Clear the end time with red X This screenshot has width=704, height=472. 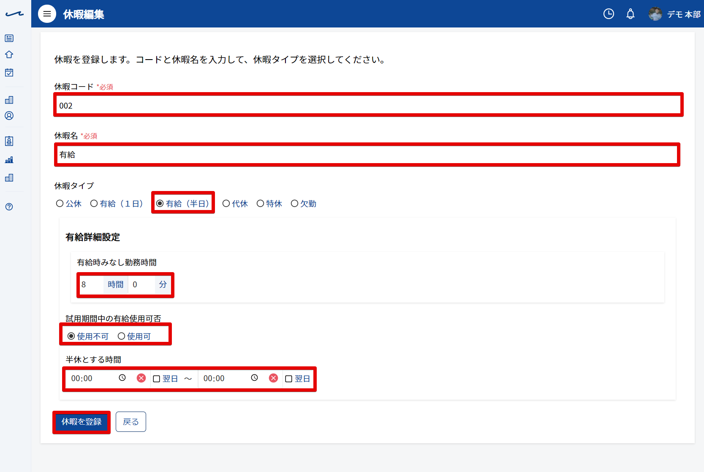[x=273, y=378]
